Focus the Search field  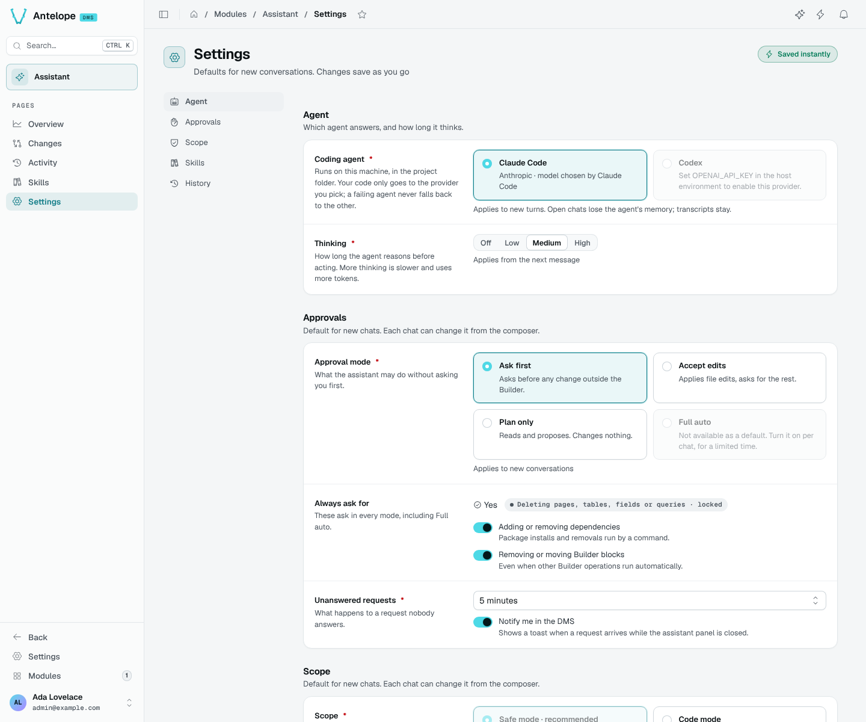pos(72,46)
